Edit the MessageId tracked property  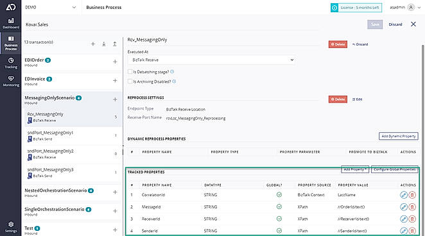(404, 207)
